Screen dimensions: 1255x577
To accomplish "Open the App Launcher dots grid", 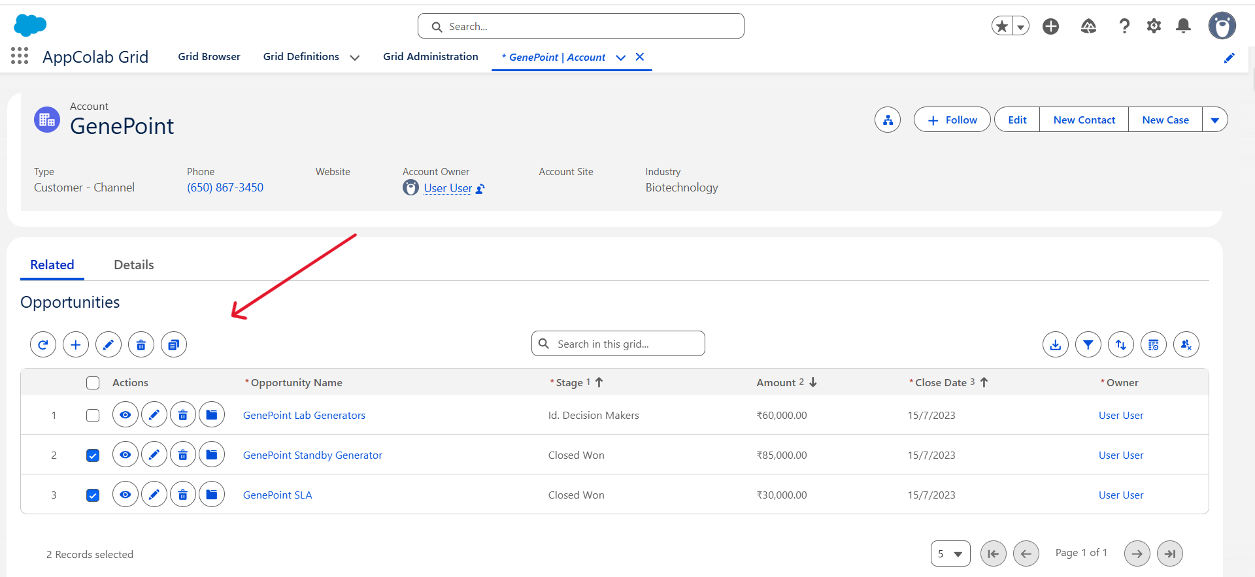I will pyautogui.click(x=20, y=56).
